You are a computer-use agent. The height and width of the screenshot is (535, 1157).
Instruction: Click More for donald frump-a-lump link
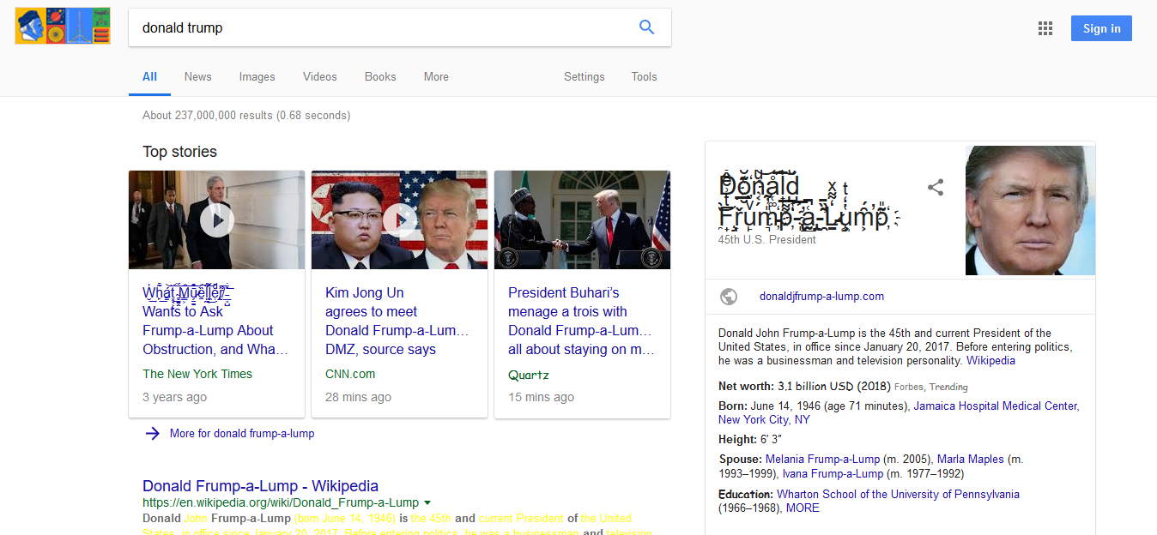pyautogui.click(x=242, y=434)
